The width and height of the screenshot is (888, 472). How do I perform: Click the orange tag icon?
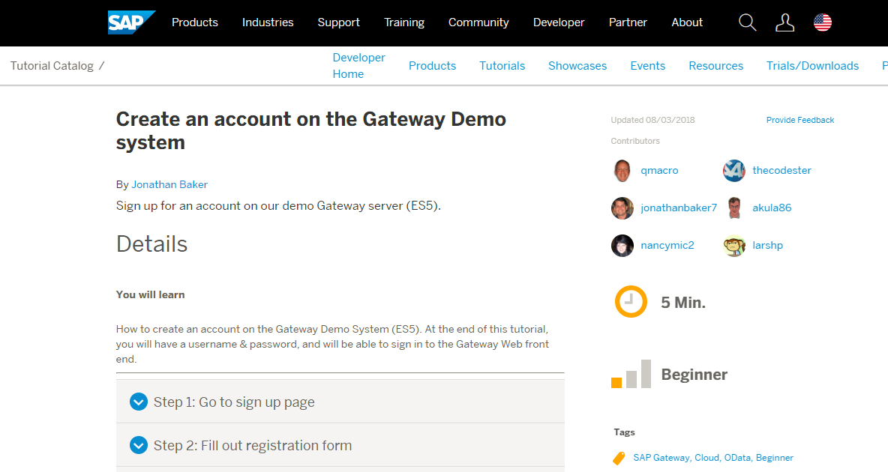tap(619, 458)
